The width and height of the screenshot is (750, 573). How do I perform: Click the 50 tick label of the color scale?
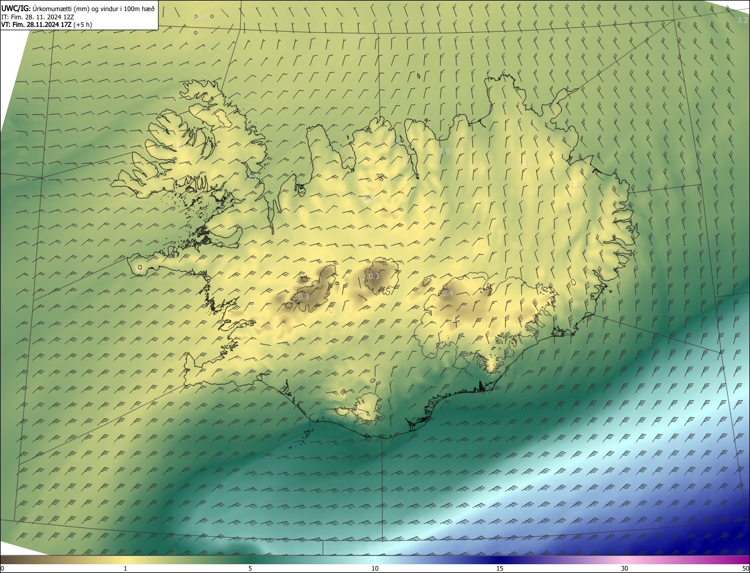[x=745, y=568]
